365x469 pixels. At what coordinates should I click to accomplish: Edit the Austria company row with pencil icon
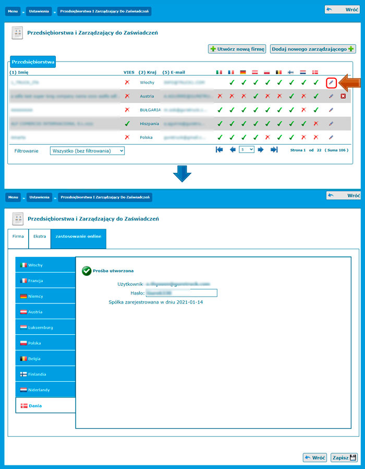[331, 96]
